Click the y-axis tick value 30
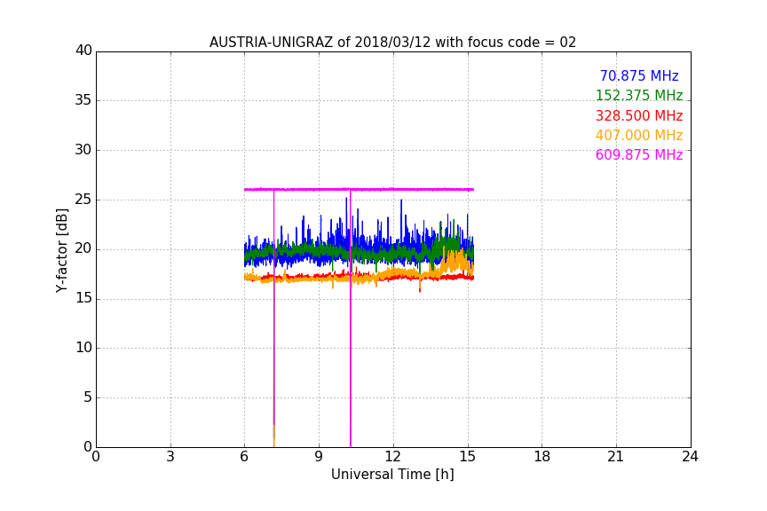The height and width of the screenshot is (511, 767). 83,150
